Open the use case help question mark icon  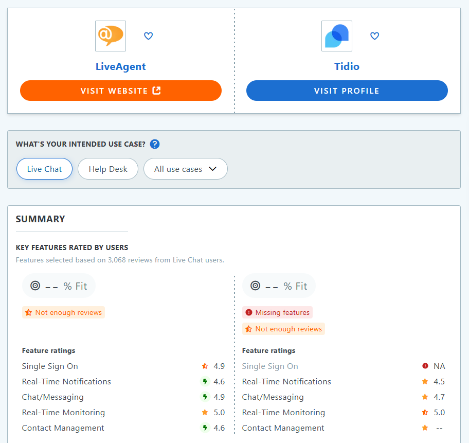(155, 144)
